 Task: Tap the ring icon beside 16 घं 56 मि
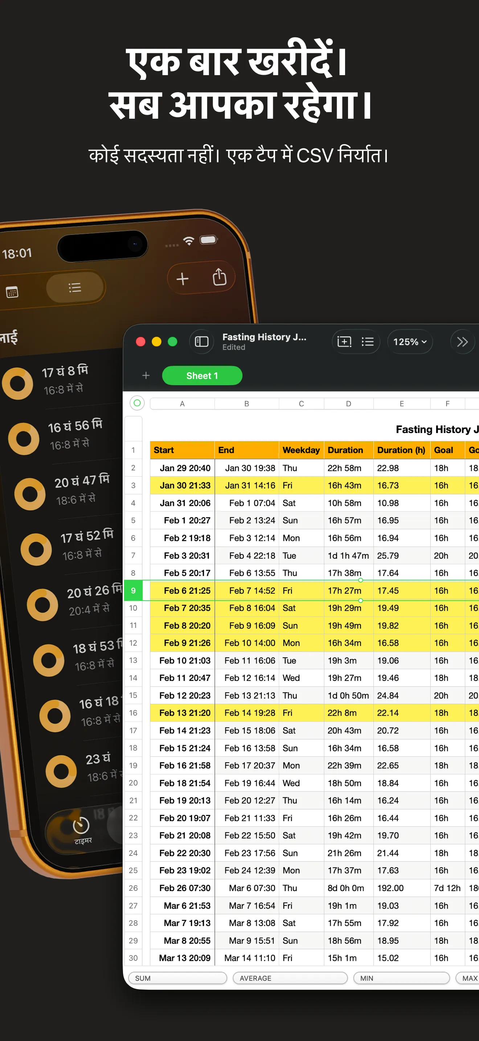point(24,438)
